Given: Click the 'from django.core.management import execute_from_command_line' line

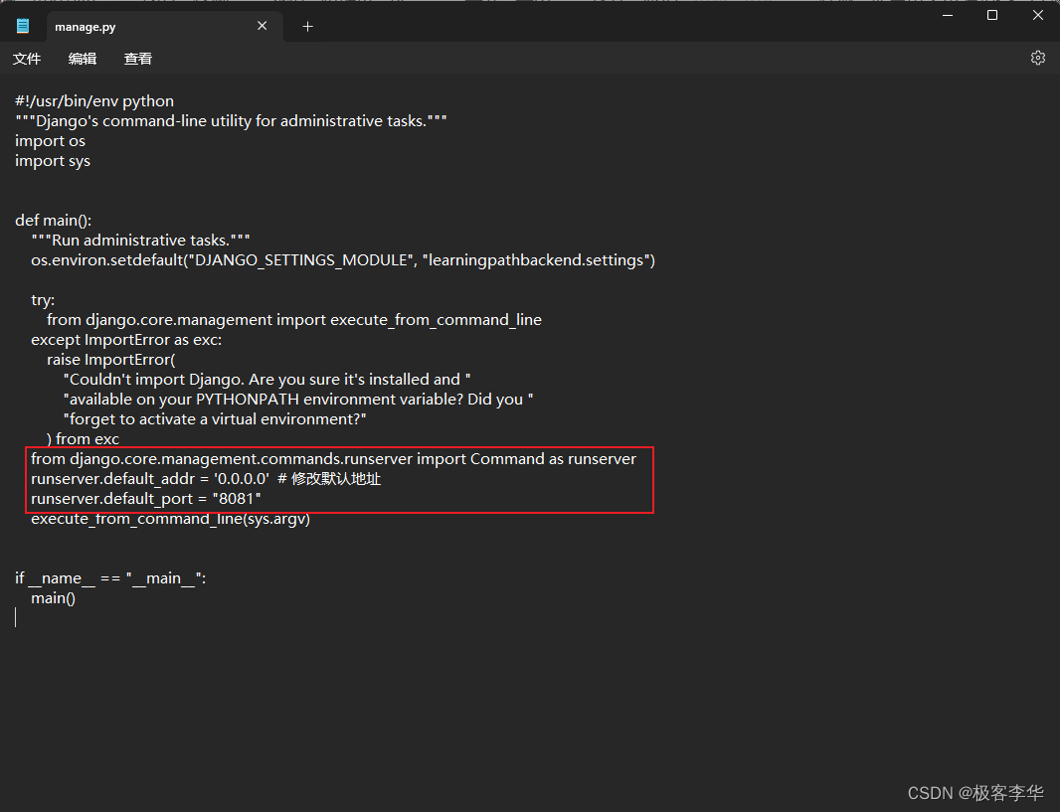Looking at the screenshot, I should pyautogui.click(x=294, y=319).
